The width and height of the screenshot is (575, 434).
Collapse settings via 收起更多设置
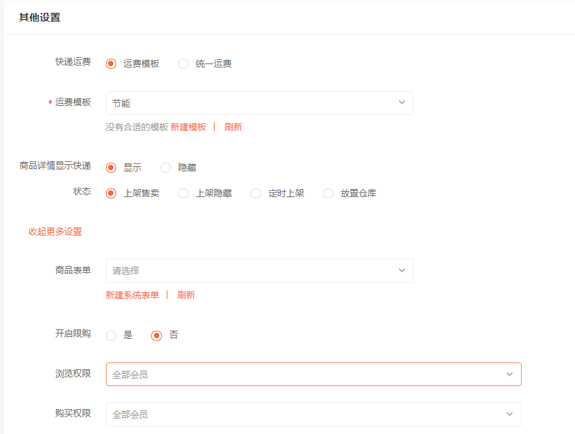[x=55, y=232]
